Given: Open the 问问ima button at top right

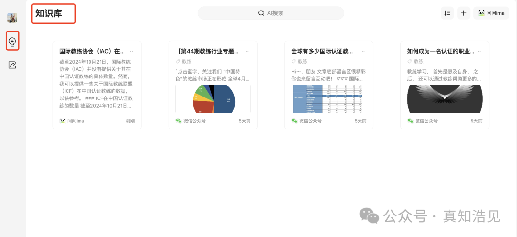Looking at the screenshot, I should pyautogui.click(x=491, y=13).
